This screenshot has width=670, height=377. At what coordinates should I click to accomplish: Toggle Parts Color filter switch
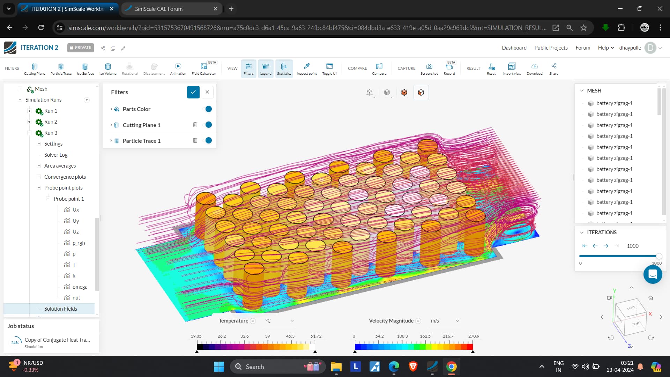tap(208, 109)
